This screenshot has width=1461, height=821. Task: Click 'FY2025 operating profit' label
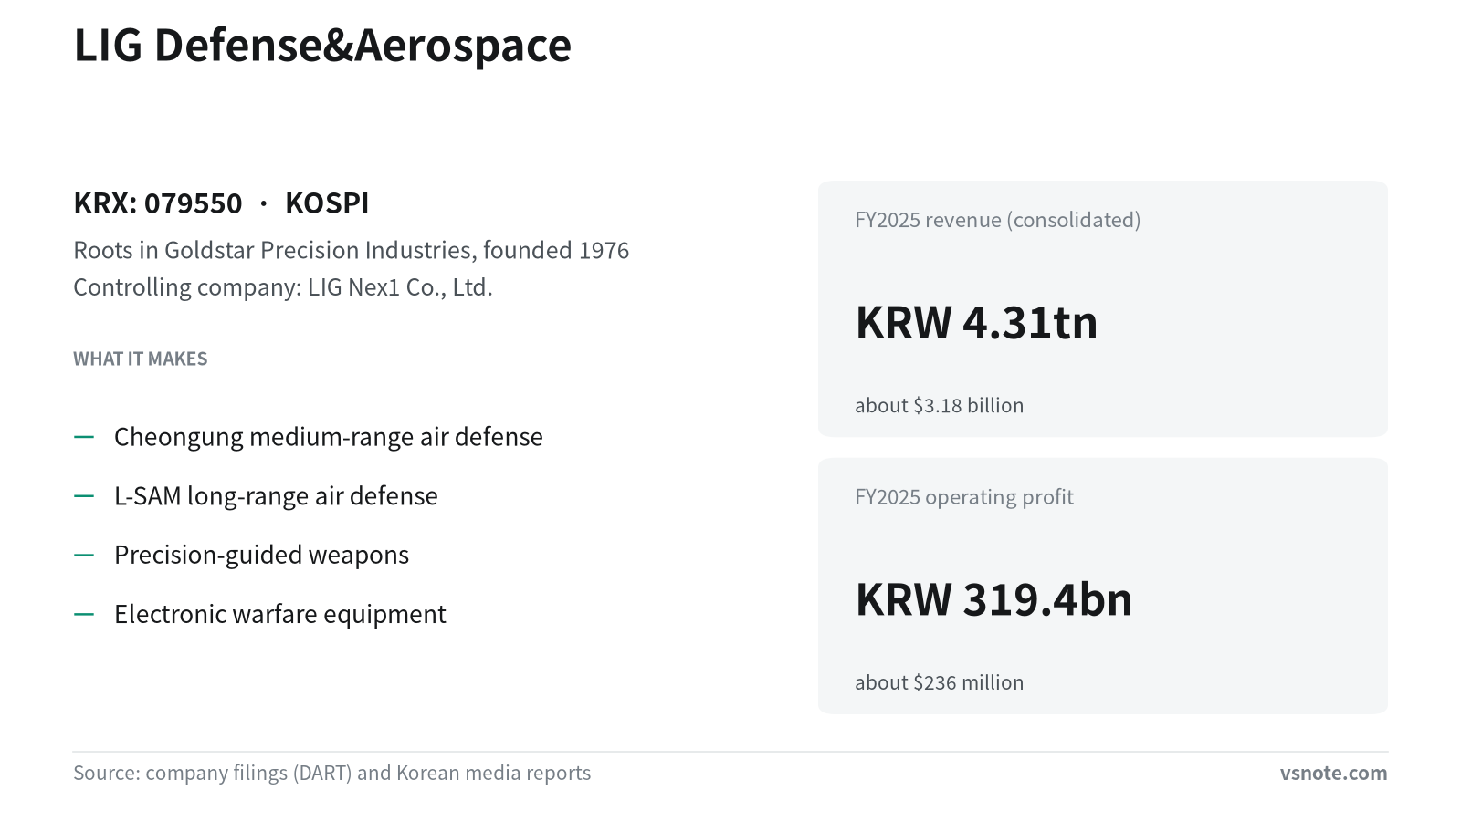pos(964,497)
